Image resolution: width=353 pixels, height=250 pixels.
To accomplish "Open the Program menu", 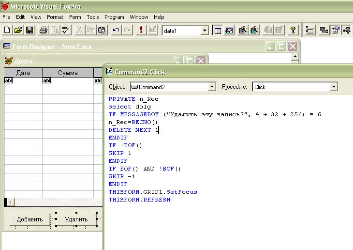I will pyautogui.click(x=114, y=17).
